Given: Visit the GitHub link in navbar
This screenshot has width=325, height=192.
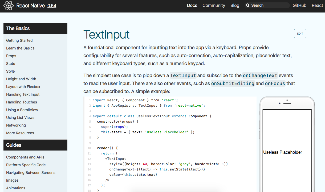Looking at the screenshot, I should [299, 5].
